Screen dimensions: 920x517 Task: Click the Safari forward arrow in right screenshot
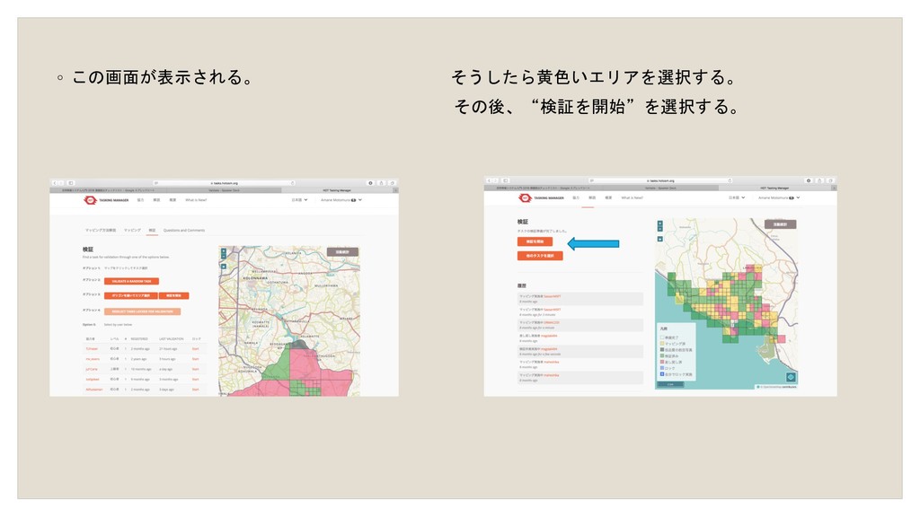click(x=496, y=180)
